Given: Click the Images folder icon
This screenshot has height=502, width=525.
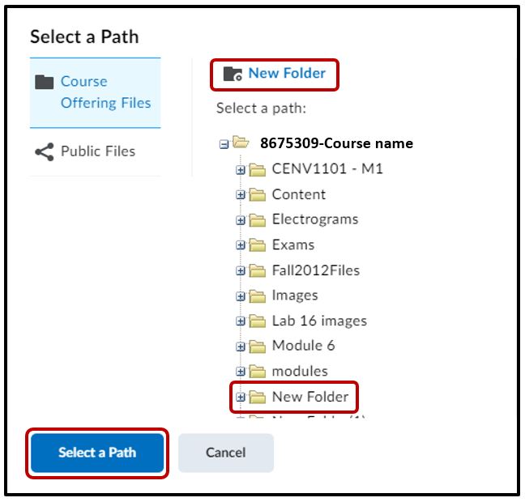Looking at the screenshot, I should pos(258,296).
